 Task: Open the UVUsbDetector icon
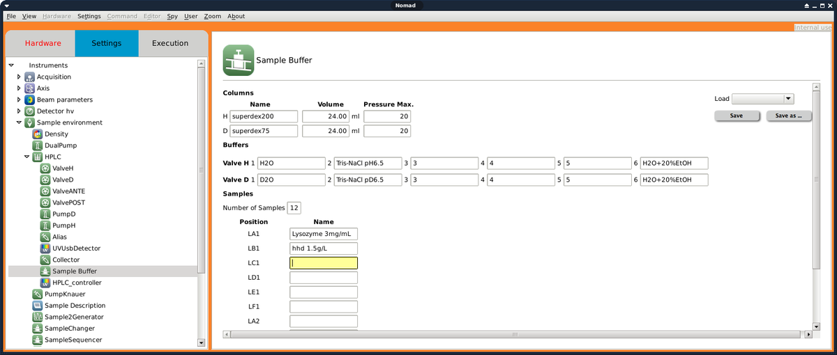[45, 248]
